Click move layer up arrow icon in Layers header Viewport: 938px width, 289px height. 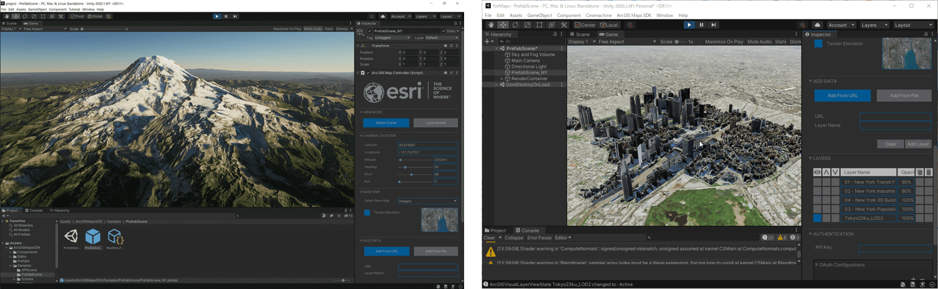pos(826,172)
